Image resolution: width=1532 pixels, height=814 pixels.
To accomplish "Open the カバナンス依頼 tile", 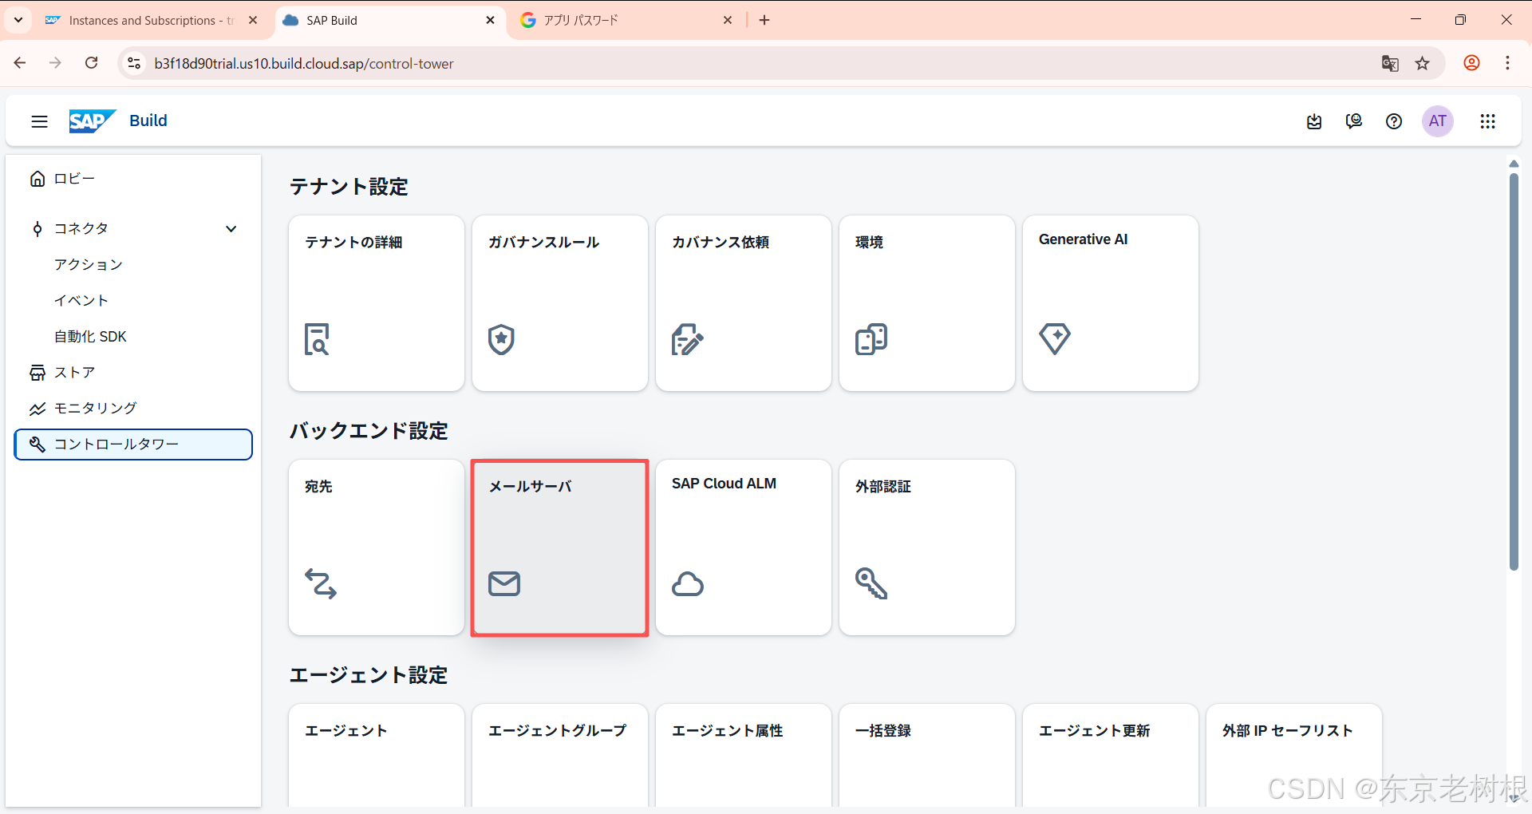I will pyautogui.click(x=744, y=303).
